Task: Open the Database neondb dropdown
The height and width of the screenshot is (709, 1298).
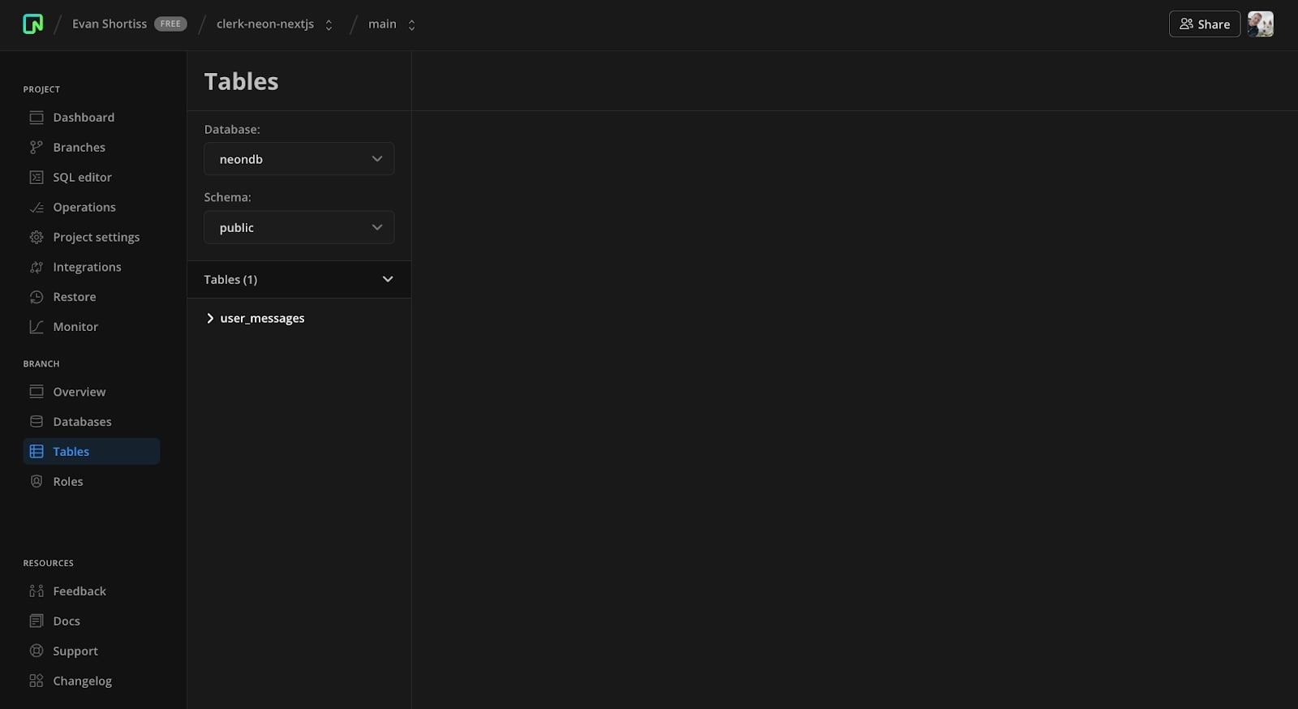Action: pos(299,159)
